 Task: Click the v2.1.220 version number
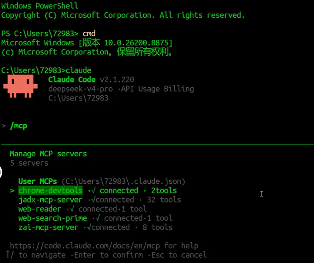point(117,80)
